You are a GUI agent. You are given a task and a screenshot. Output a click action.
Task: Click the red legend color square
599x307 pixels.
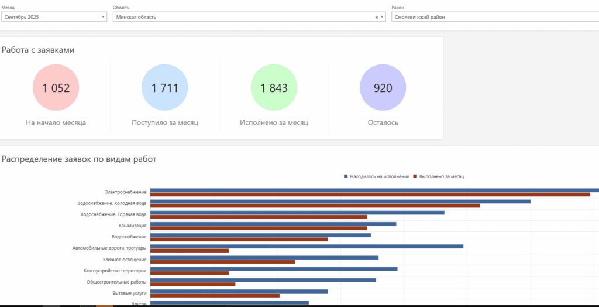pos(415,176)
